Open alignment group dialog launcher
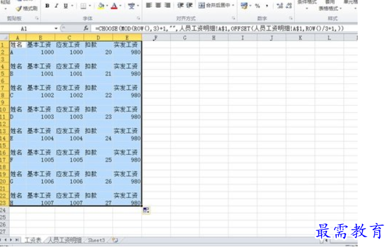Screen dimensions: 389x250 tap(233, 18)
